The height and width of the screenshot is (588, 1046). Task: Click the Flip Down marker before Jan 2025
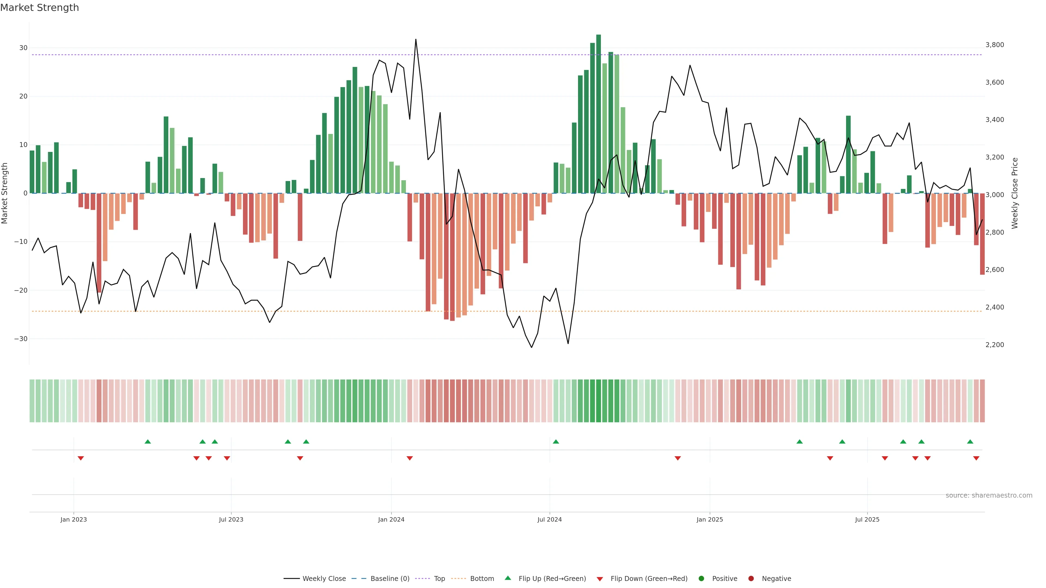[x=678, y=458]
